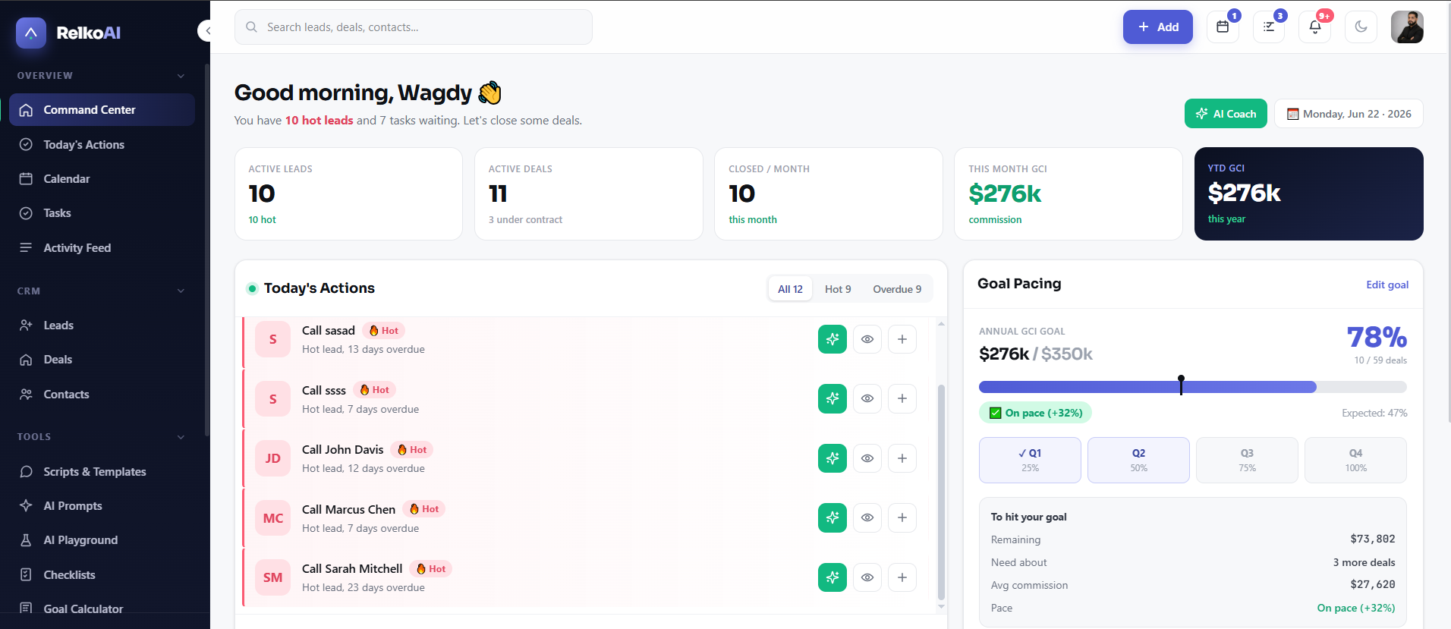Open Leads in the CRM section
Image resolution: width=1451 pixels, height=629 pixels.
click(x=102, y=326)
